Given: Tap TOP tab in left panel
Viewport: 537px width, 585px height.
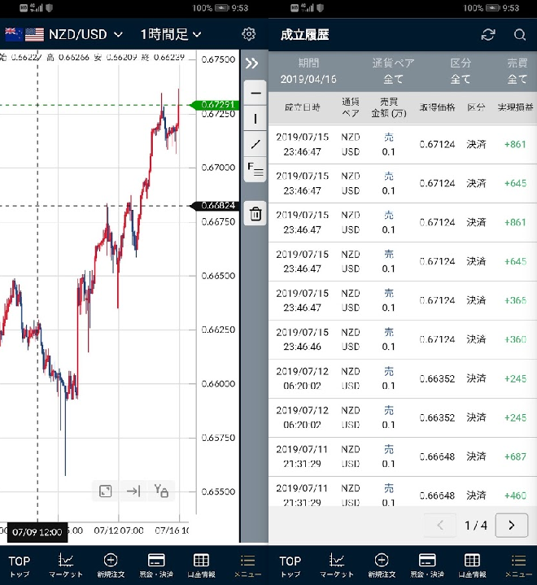Looking at the screenshot, I should (20, 565).
